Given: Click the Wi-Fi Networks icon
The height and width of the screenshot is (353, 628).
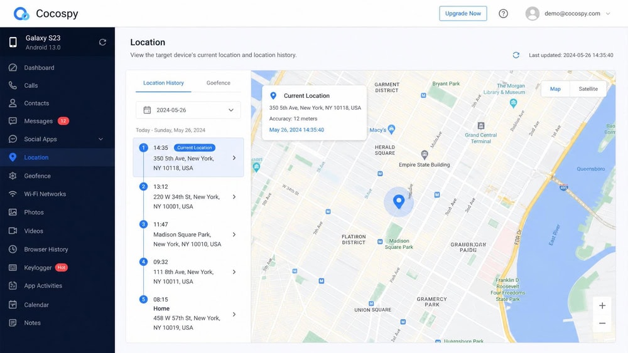Looking at the screenshot, I should tap(13, 194).
